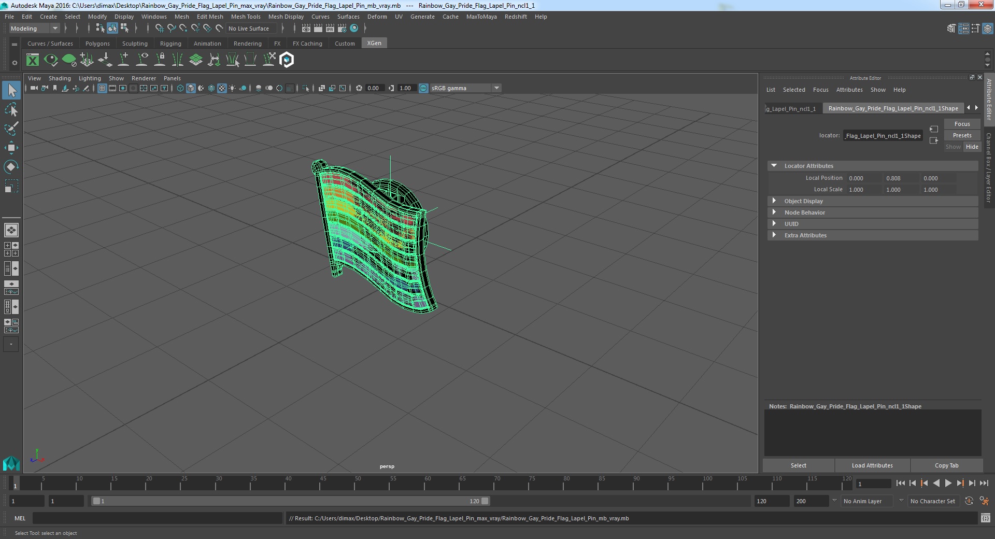This screenshot has width=995, height=539.
Task: Click the Local Position Y value field
Action: [x=900, y=178]
